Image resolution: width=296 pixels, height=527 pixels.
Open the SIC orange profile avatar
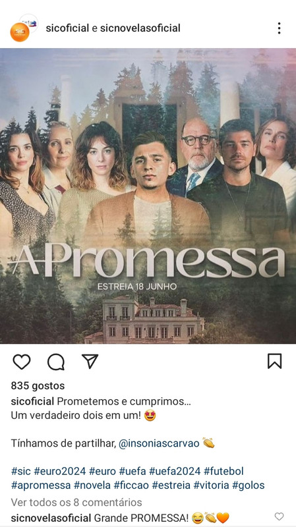[20, 32]
